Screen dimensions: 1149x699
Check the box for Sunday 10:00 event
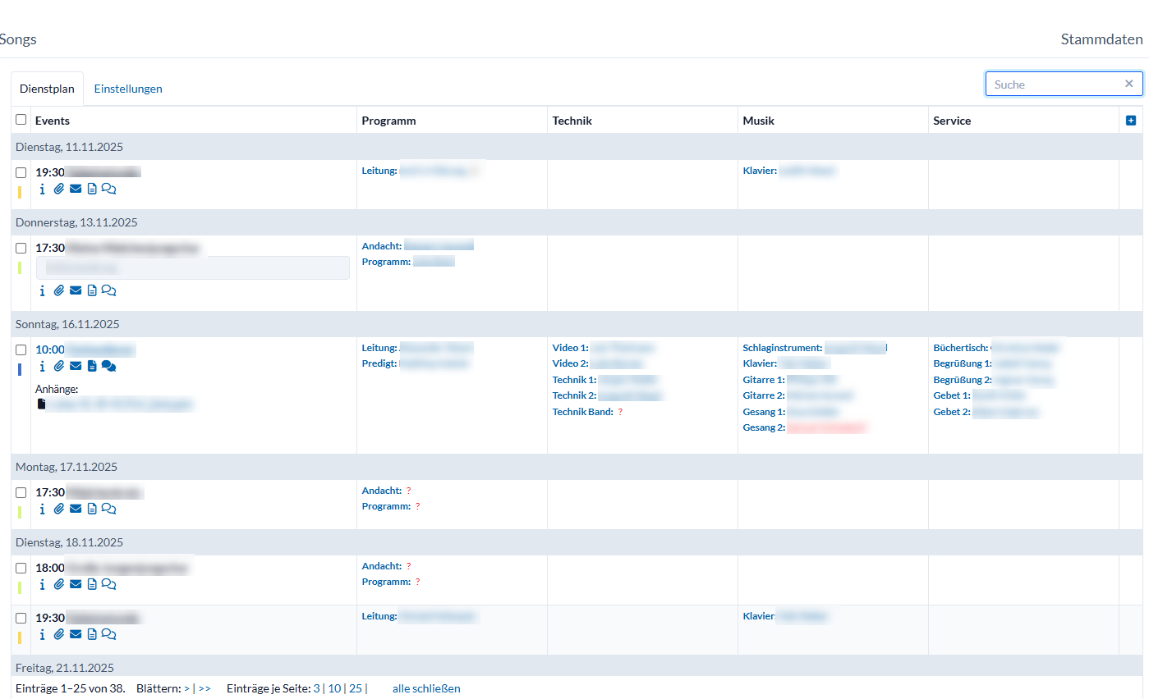(21, 349)
